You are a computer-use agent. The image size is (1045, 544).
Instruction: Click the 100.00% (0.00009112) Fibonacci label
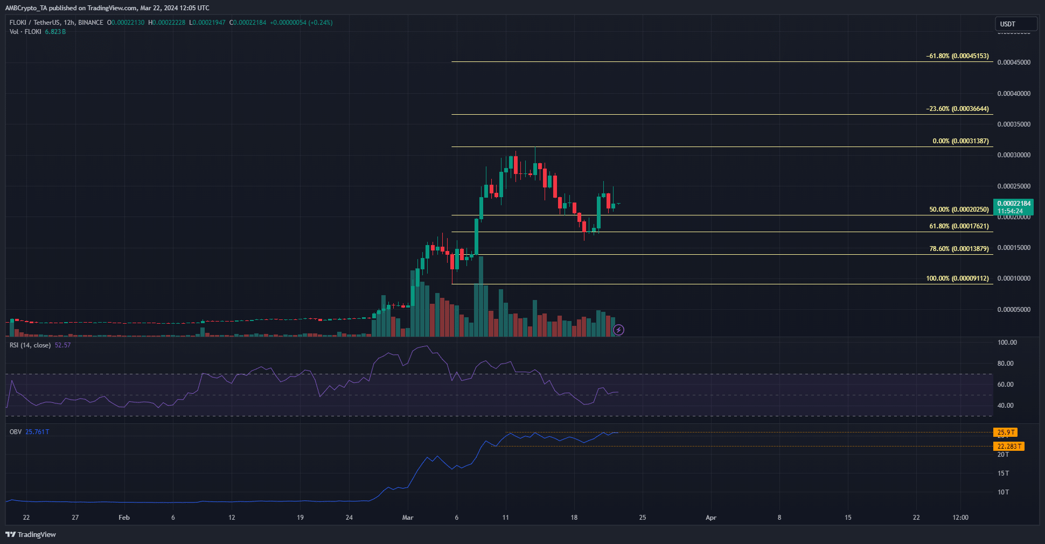point(958,278)
